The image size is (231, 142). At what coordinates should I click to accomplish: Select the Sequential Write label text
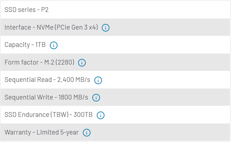(x=29, y=97)
